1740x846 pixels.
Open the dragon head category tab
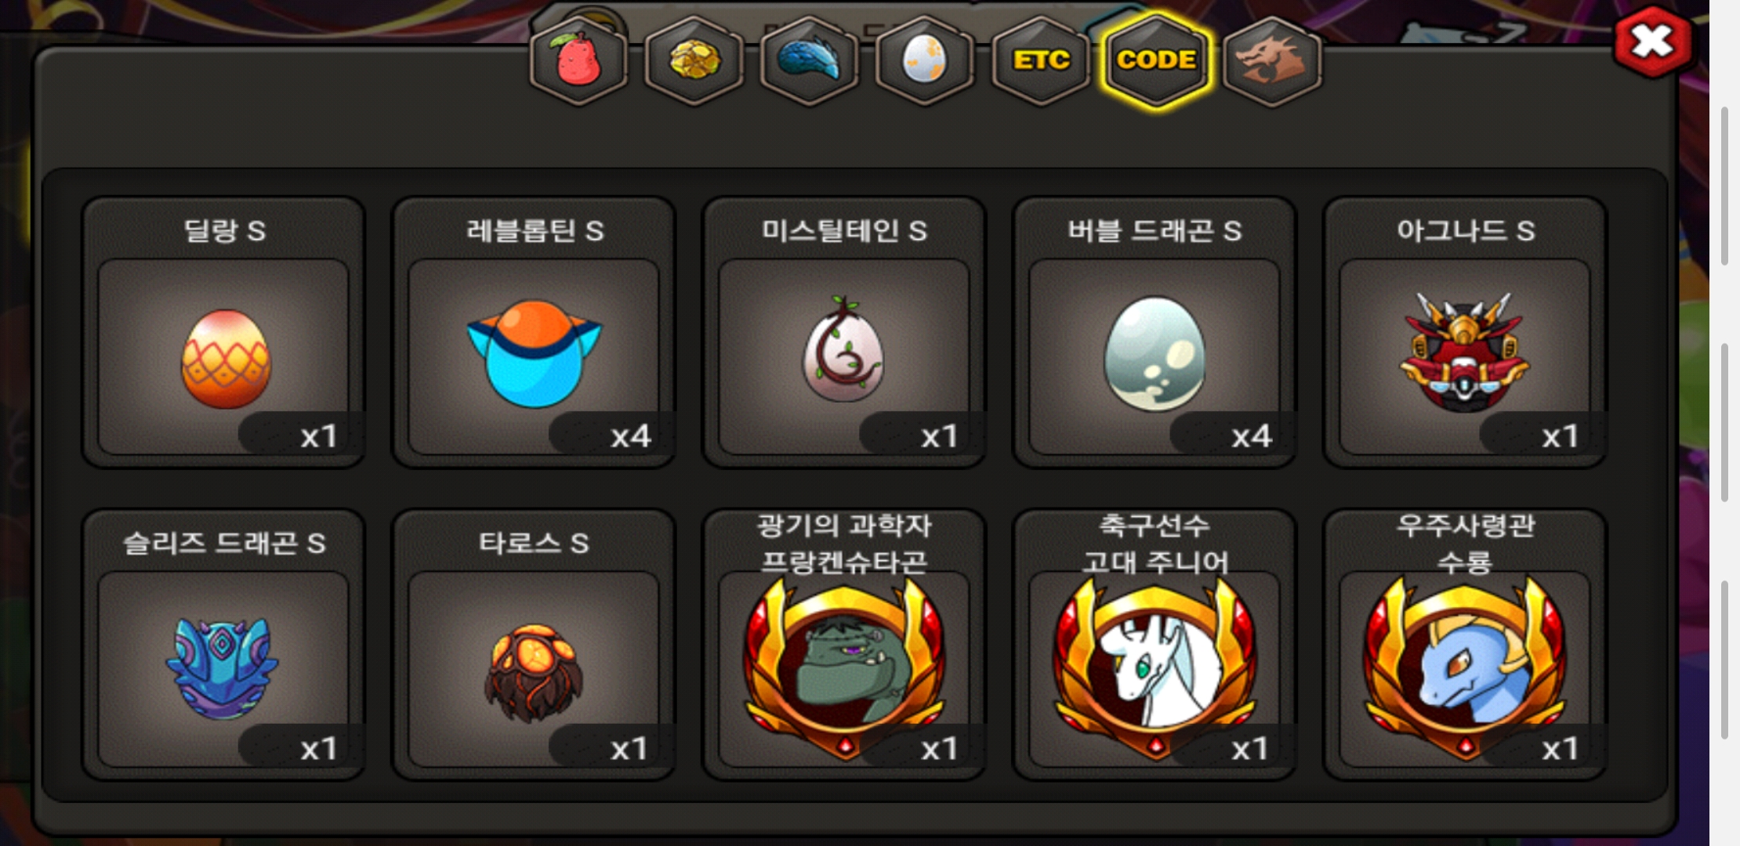[1272, 60]
